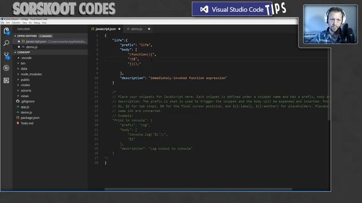The width and height of the screenshot is (362, 203).
Task: Select demo.js in Open Editors list
Action: coord(50,47)
